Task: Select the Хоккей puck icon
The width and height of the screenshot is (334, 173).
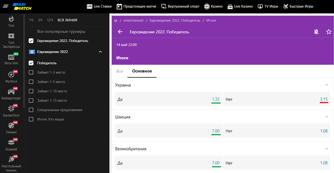Action: (11, 142)
